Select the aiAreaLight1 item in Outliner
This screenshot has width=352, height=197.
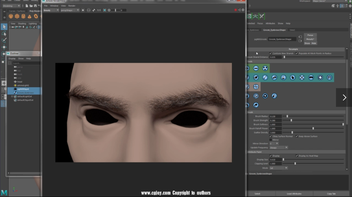tap(24, 85)
